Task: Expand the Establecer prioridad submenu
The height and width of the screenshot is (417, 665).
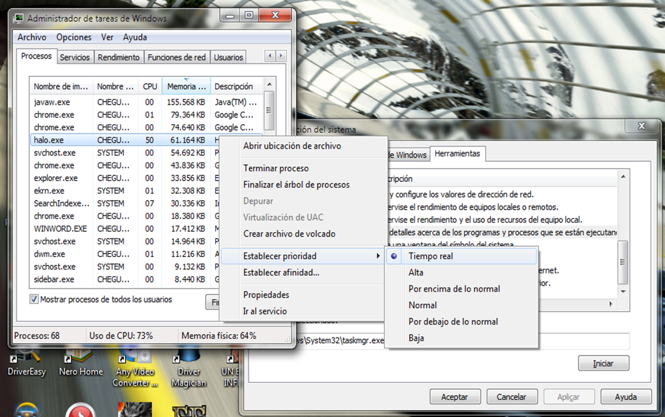Action: click(303, 256)
